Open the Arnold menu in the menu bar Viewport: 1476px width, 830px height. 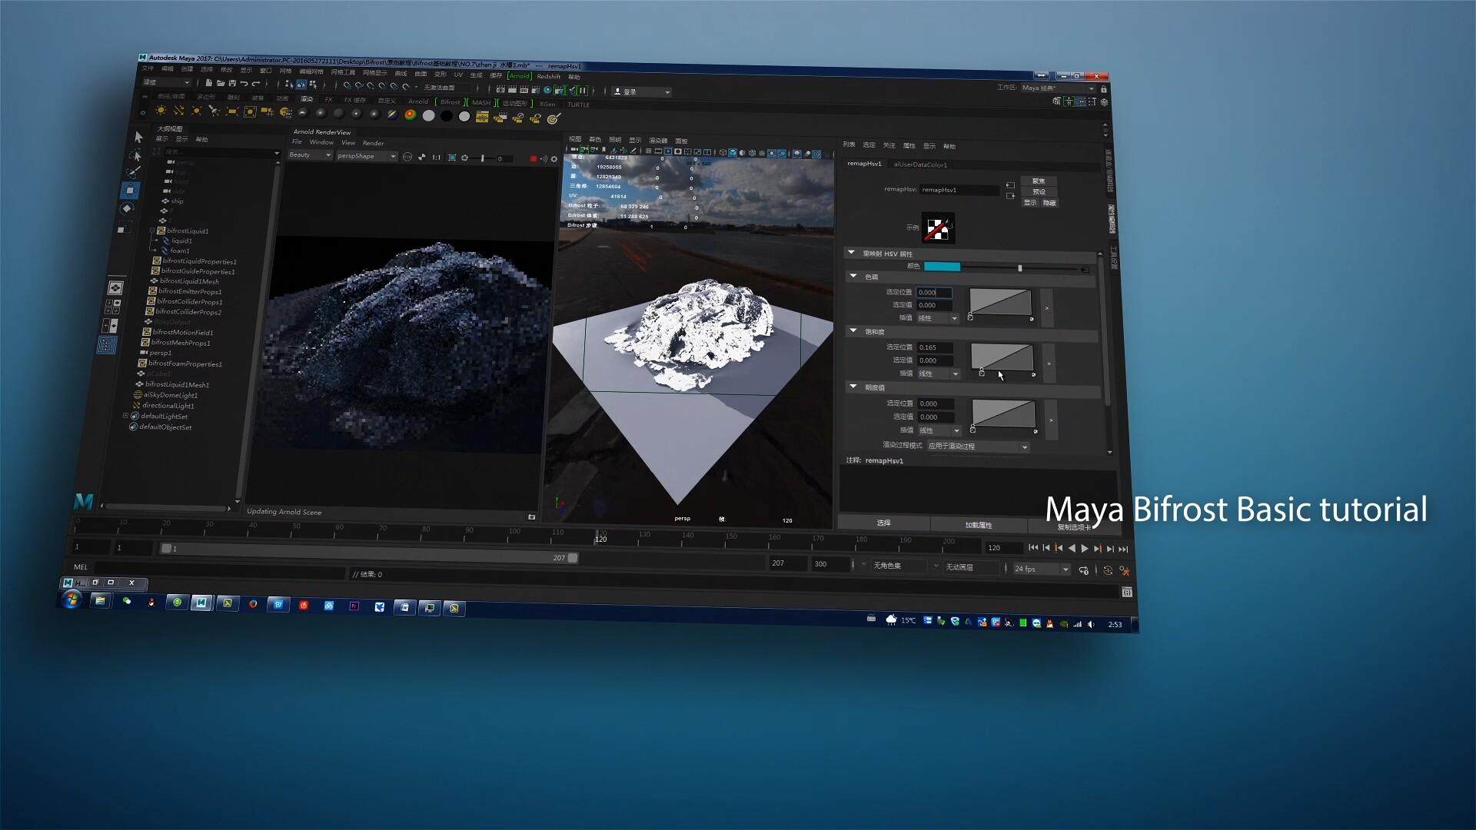tap(520, 75)
